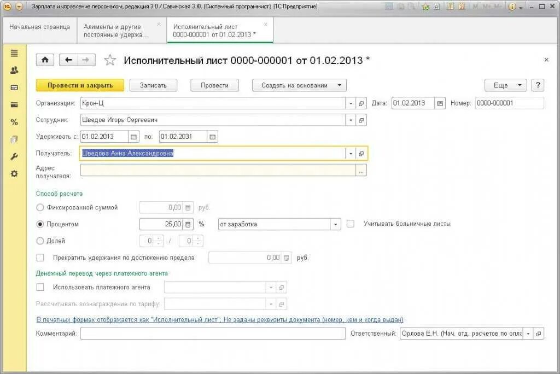Open Получатель record via open icon
This screenshot has width=560, height=374.
(361, 154)
